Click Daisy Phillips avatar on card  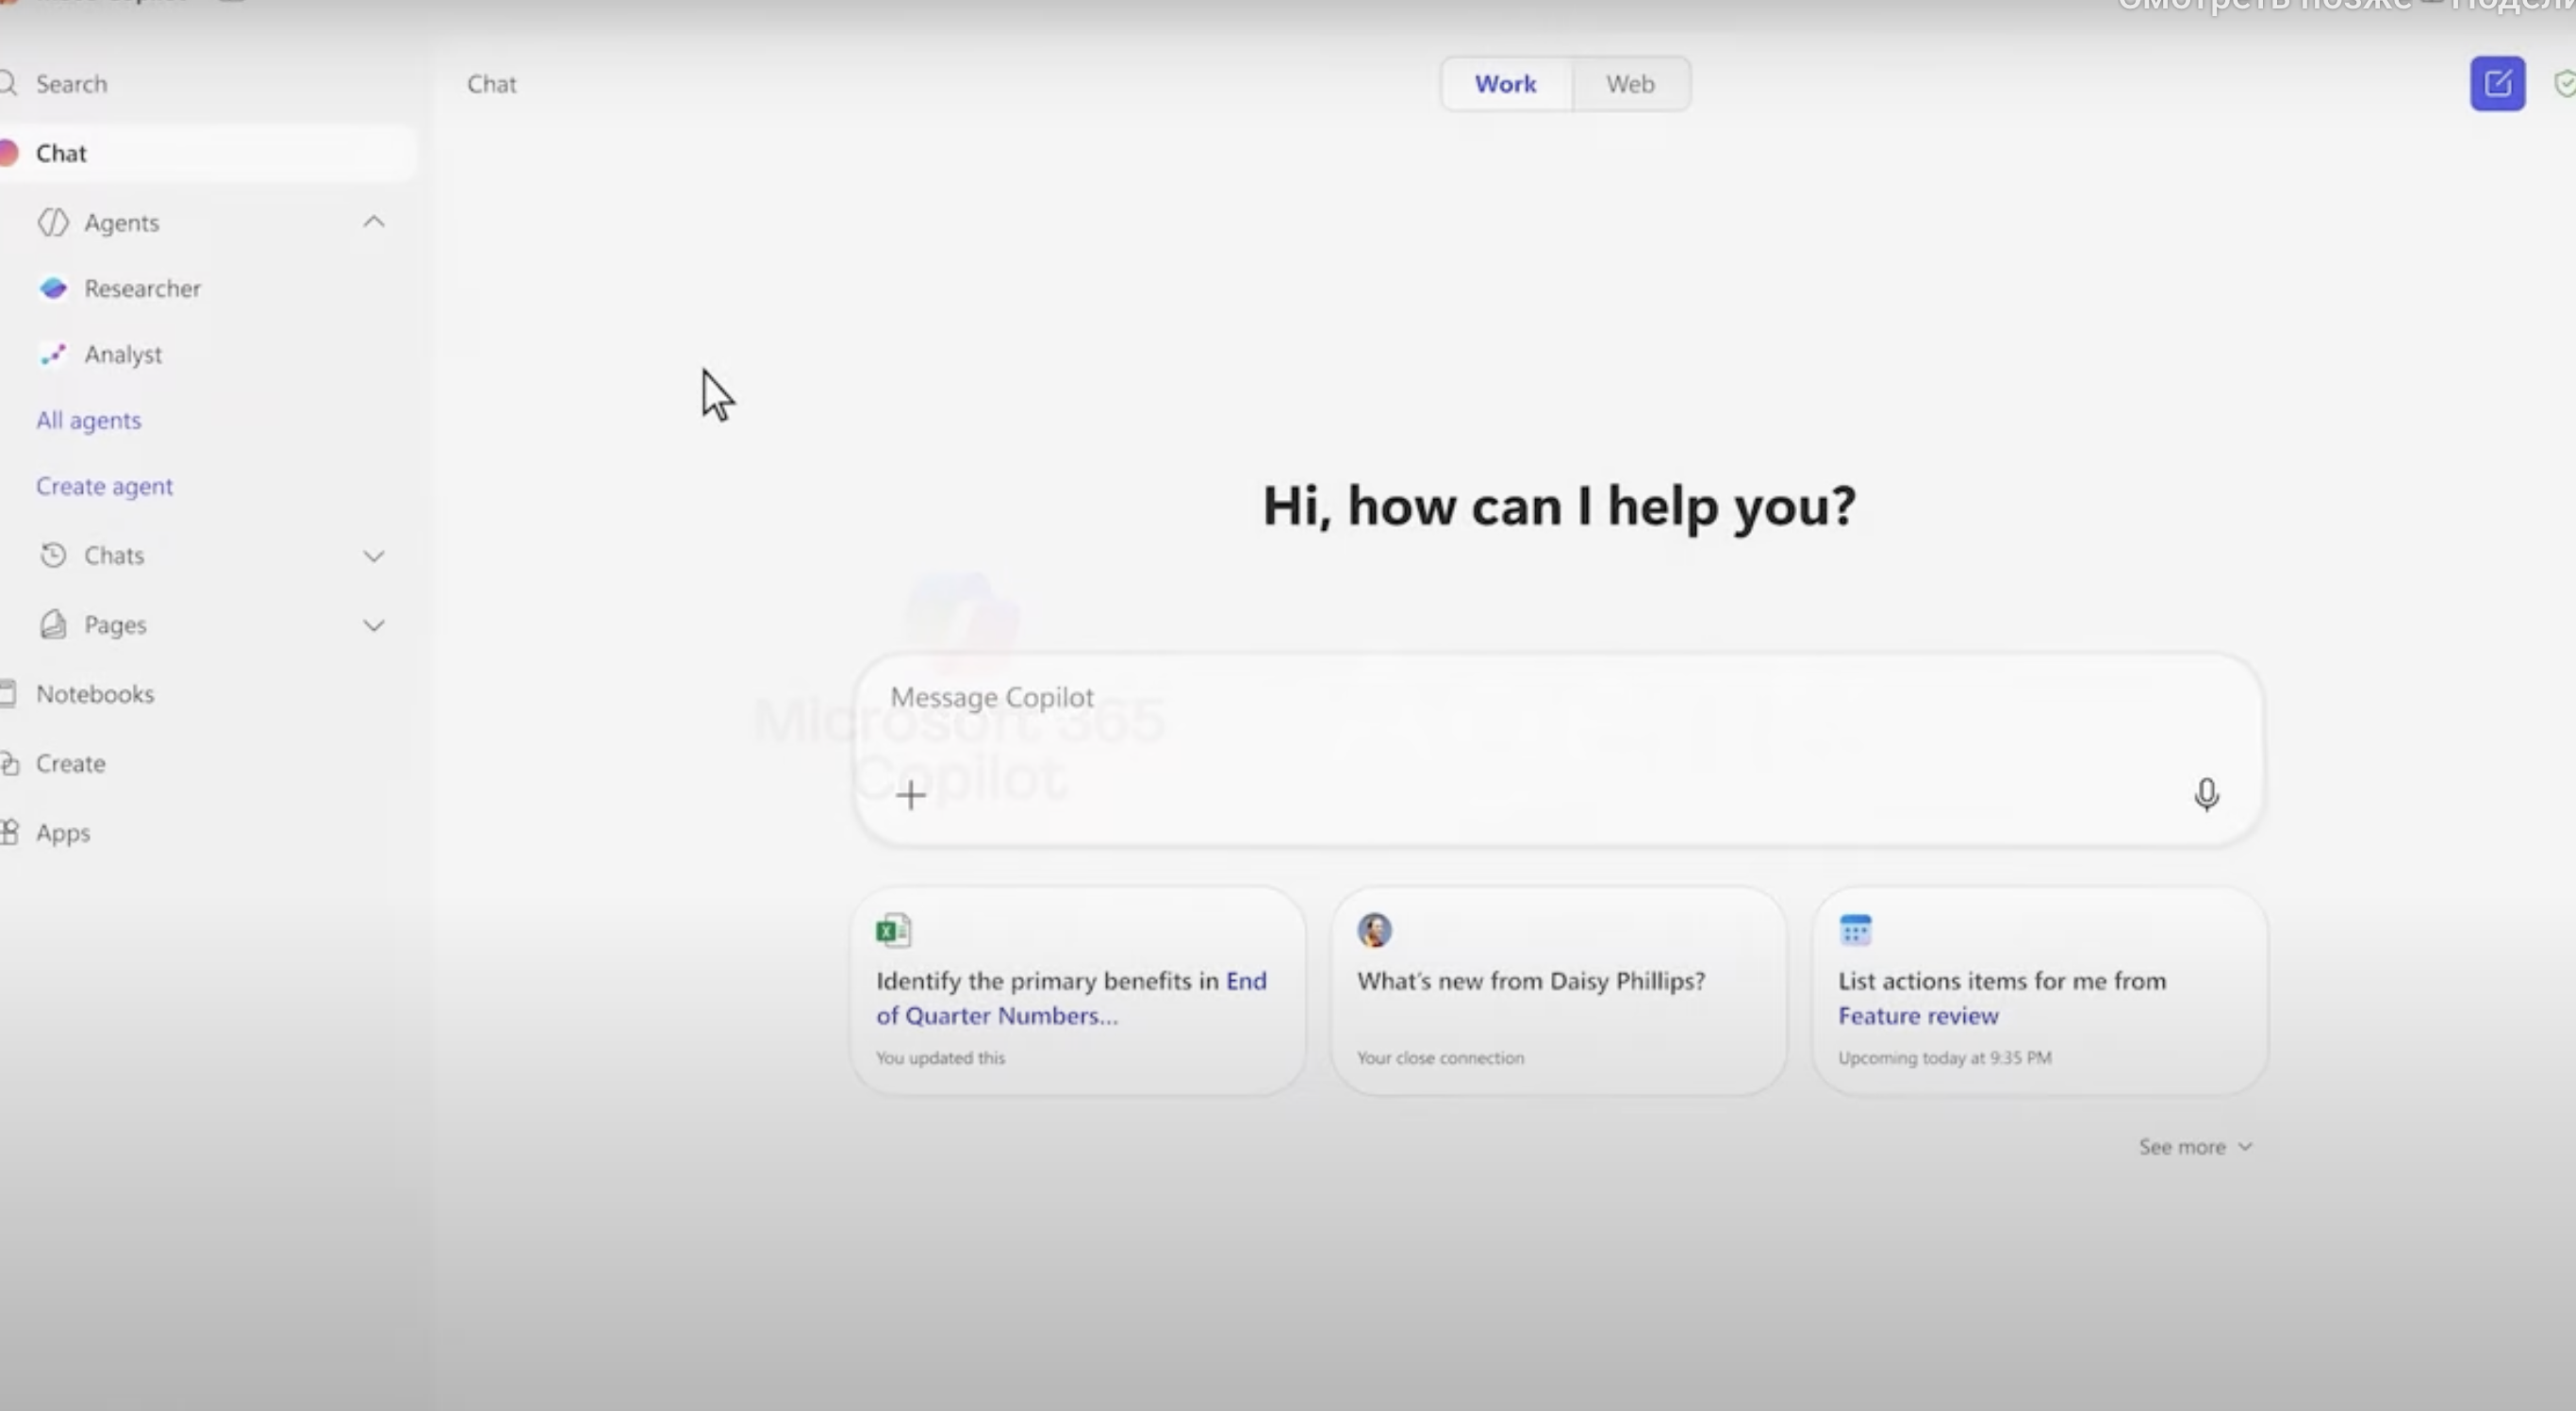1374,930
